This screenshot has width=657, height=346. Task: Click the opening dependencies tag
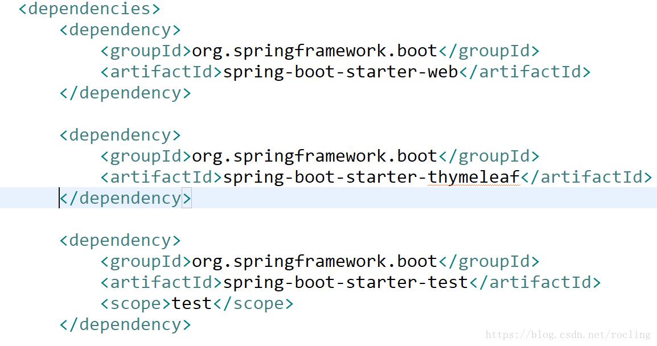pos(89,9)
